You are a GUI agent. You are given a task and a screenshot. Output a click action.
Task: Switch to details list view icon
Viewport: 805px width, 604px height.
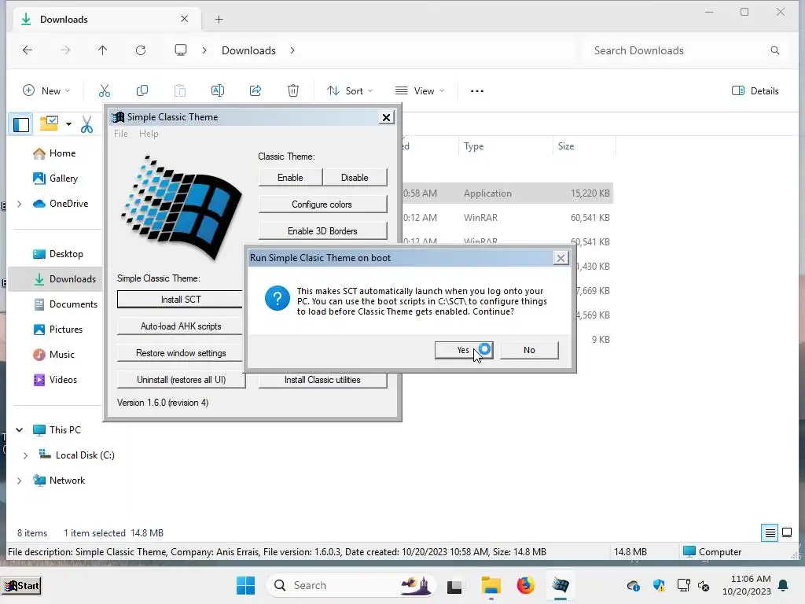coord(770,532)
